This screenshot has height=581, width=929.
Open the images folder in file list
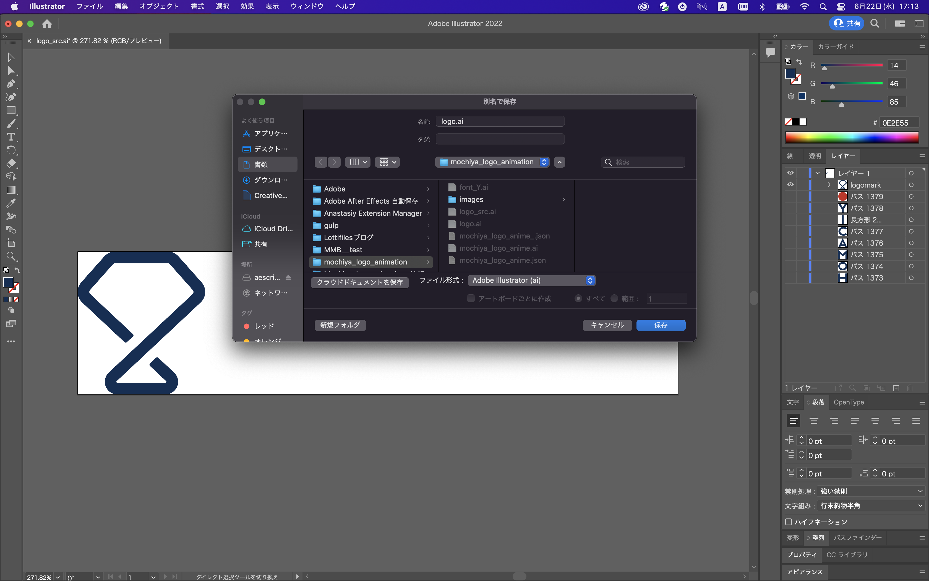pyautogui.click(x=506, y=199)
